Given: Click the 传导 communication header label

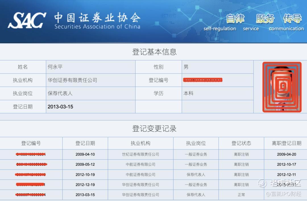Looking at the screenshot, I should [292, 18].
